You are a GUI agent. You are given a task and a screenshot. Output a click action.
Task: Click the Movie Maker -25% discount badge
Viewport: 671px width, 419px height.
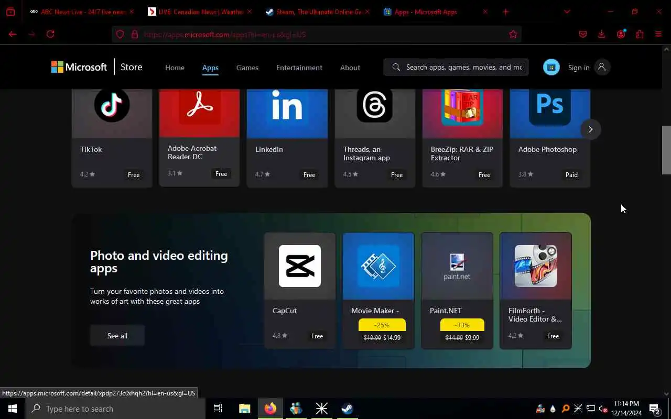(382, 325)
